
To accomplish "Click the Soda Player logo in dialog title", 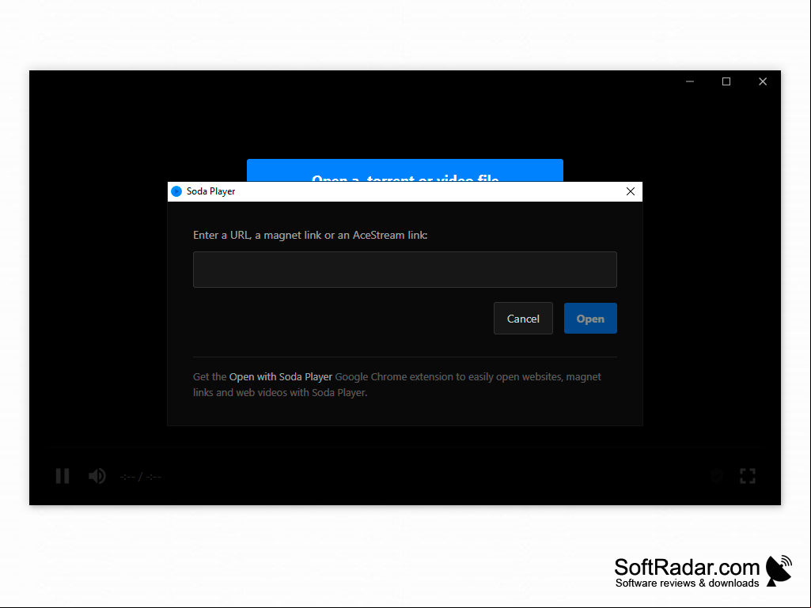I will pyautogui.click(x=176, y=191).
